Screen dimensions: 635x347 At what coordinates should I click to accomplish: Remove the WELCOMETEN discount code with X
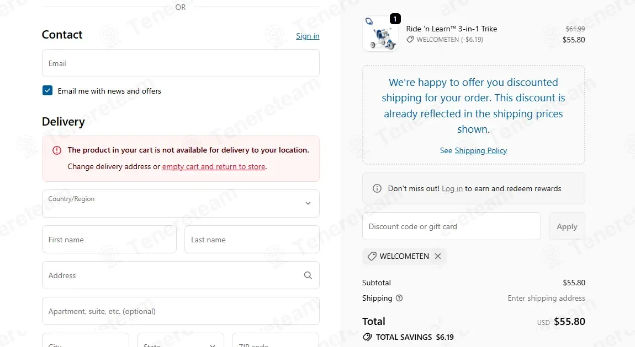tap(438, 256)
